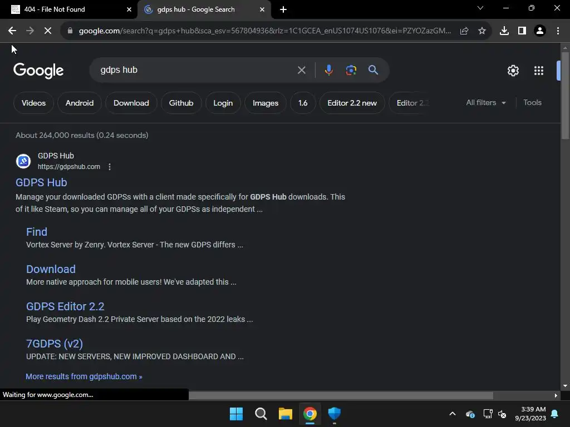The height and width of the screenshot is (427, 570).
Task: Switch to Images results
Action: (266, 103)
